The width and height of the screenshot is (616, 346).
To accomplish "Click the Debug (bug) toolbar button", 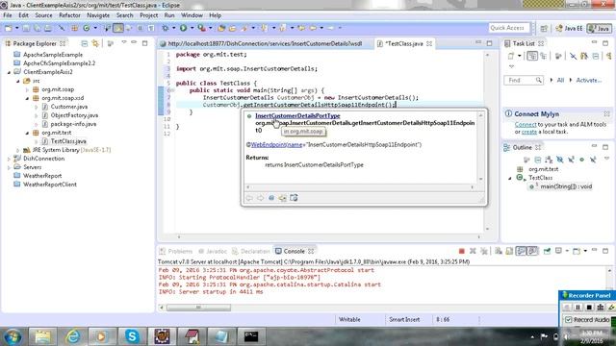I will click(x=166, y=28).
